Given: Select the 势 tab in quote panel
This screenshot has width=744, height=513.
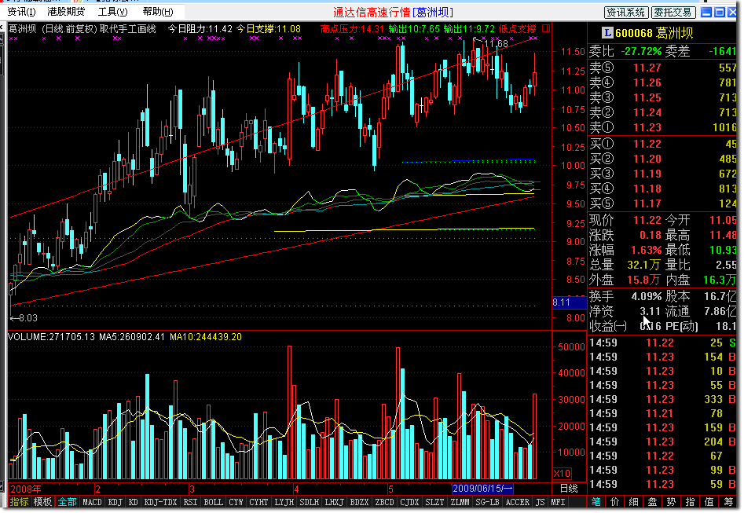Looking at the screenshot, I should (672, 502).
